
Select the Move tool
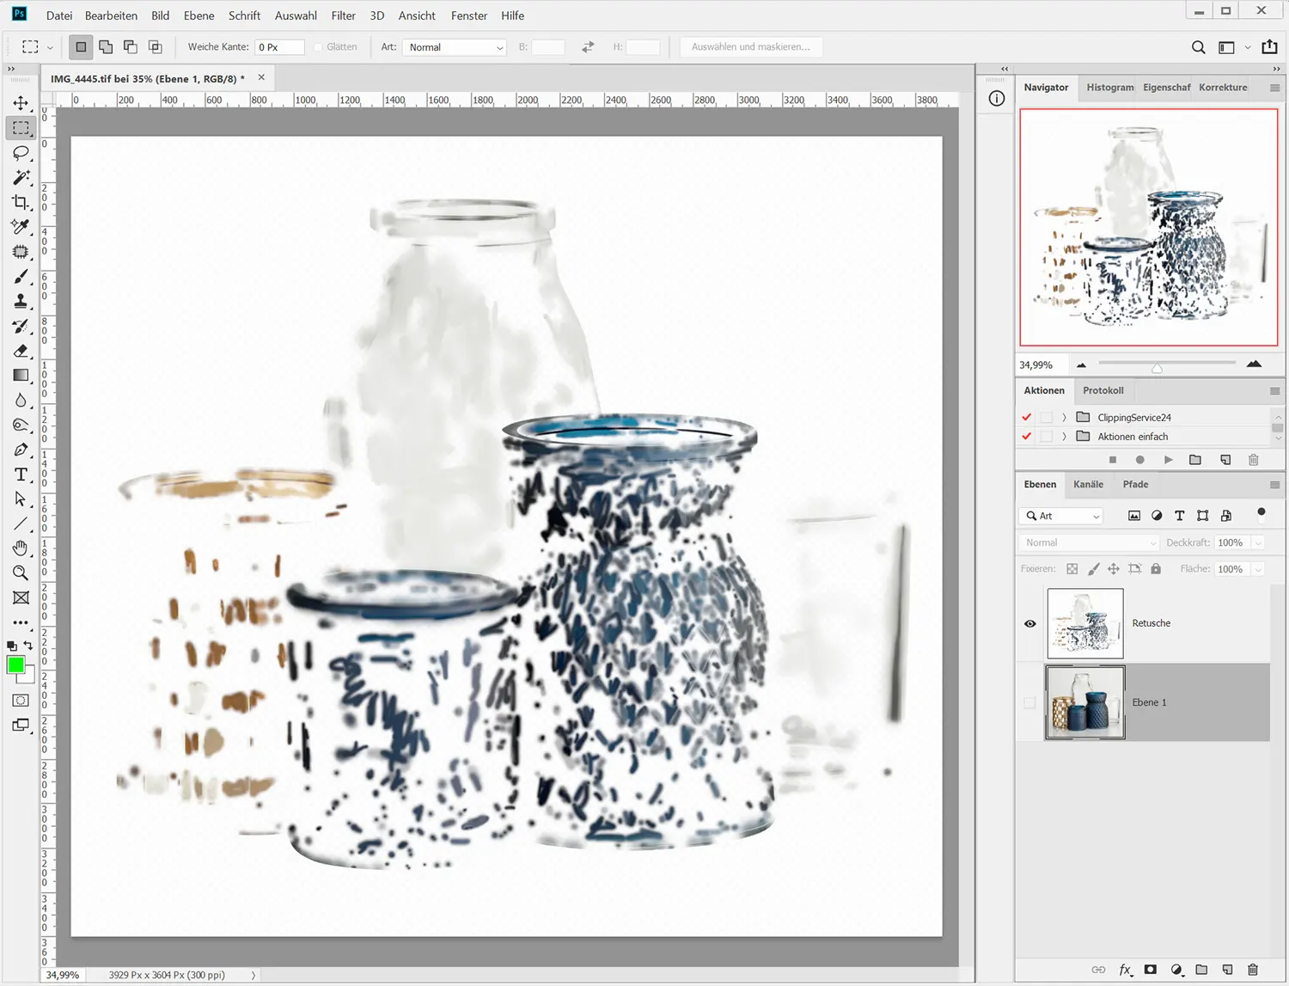(x=21, y=103)
